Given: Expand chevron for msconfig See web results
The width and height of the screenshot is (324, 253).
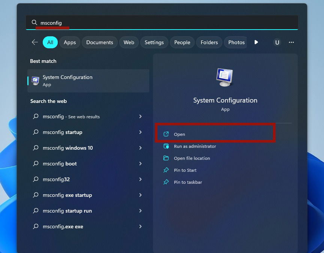Looking at the screenshot, I should 140,116.
